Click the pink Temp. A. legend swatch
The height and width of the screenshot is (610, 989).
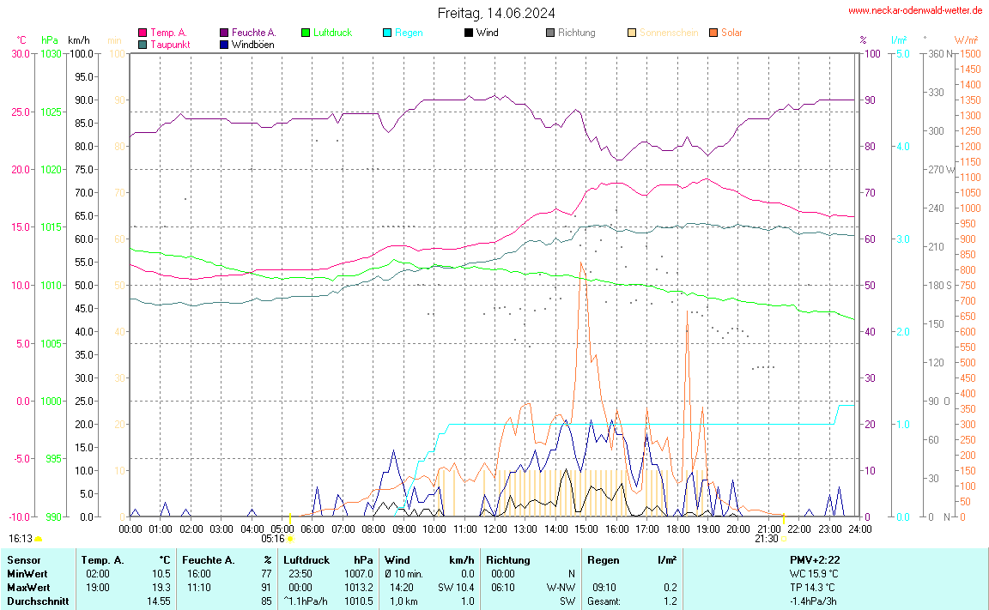(x=143, y=33)
